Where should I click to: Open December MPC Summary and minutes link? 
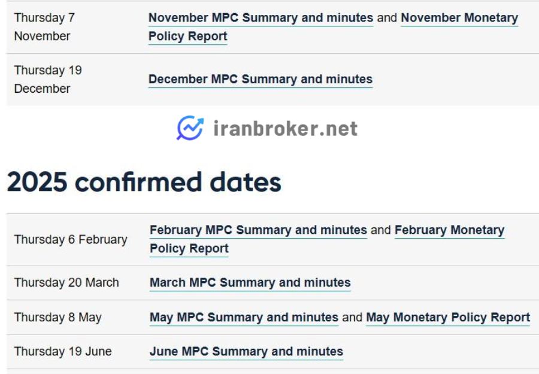tap(261, 80)
